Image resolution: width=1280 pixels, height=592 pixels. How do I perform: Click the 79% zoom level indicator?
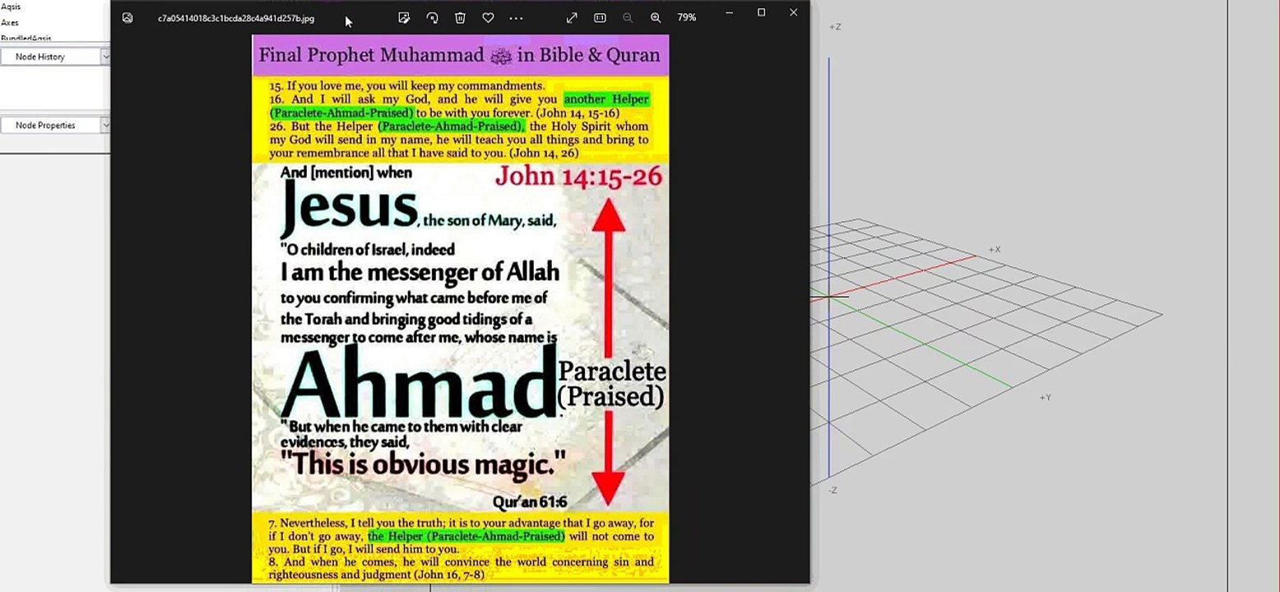click(686, 17)
